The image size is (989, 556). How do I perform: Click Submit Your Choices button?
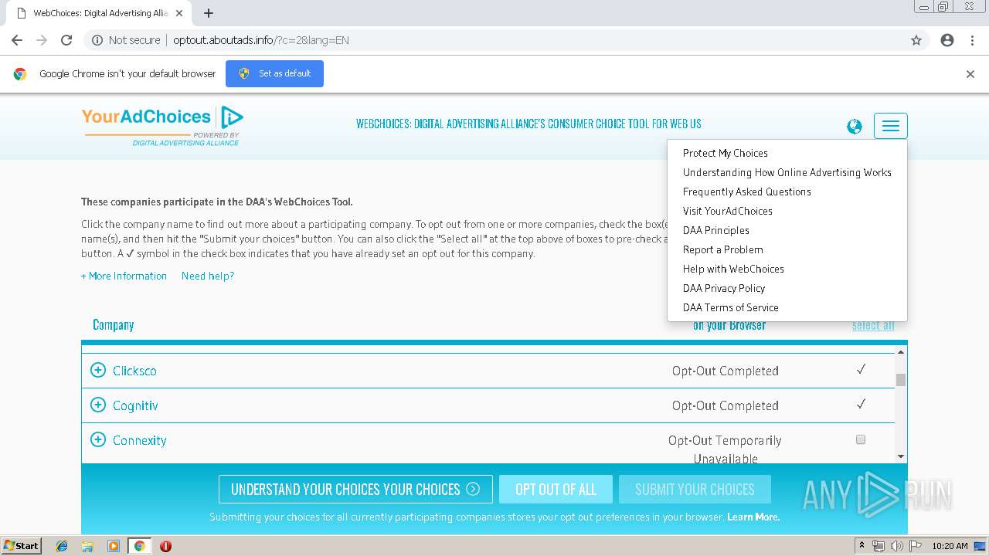click(x=695, y=489)
